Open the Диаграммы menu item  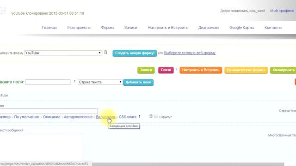tap(209, 28)
